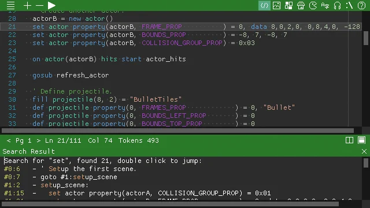The image size is (370, 208).
Task: Jump to search result #0:7
Action: (x=61, y=177)
